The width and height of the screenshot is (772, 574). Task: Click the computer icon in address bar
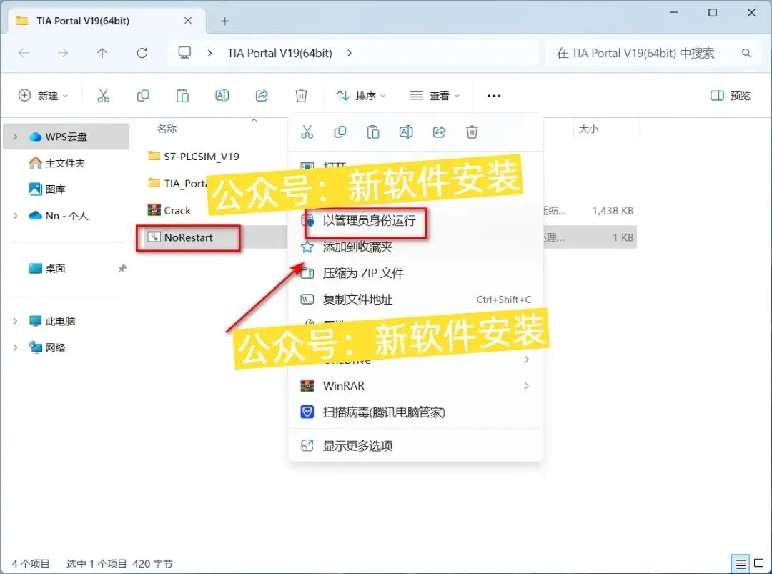[184, 53]
